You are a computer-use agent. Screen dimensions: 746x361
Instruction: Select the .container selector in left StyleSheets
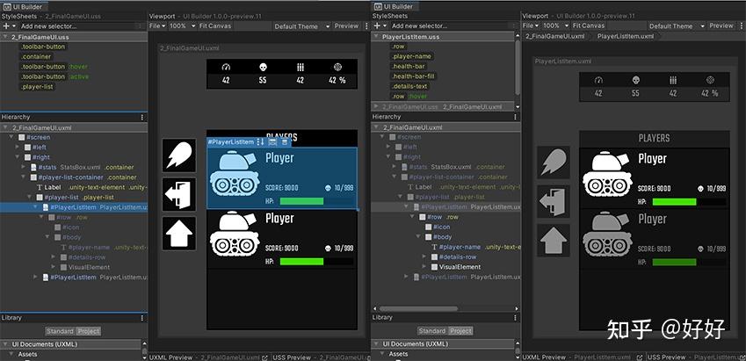(36, 56)
